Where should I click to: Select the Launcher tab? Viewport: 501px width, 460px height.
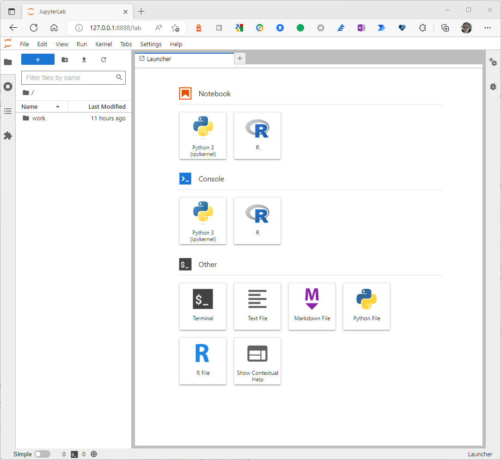tap(159, 59)
